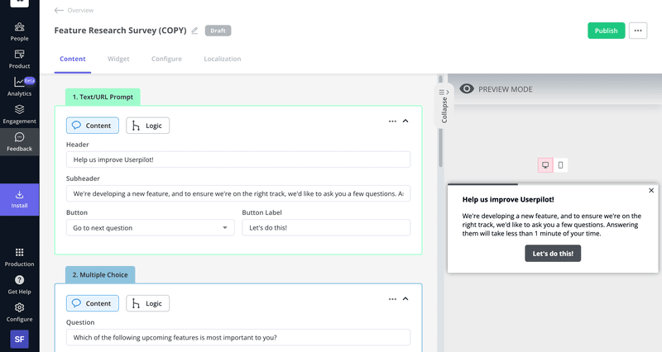Open the People section in the sidebar
Viewport: 662px width, 352px height.
click(x=19, y=32)
